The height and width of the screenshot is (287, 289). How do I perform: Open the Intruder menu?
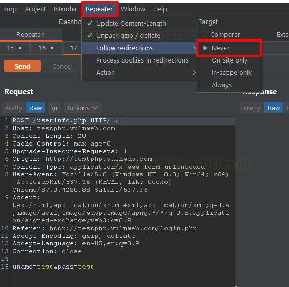point(66,9)
